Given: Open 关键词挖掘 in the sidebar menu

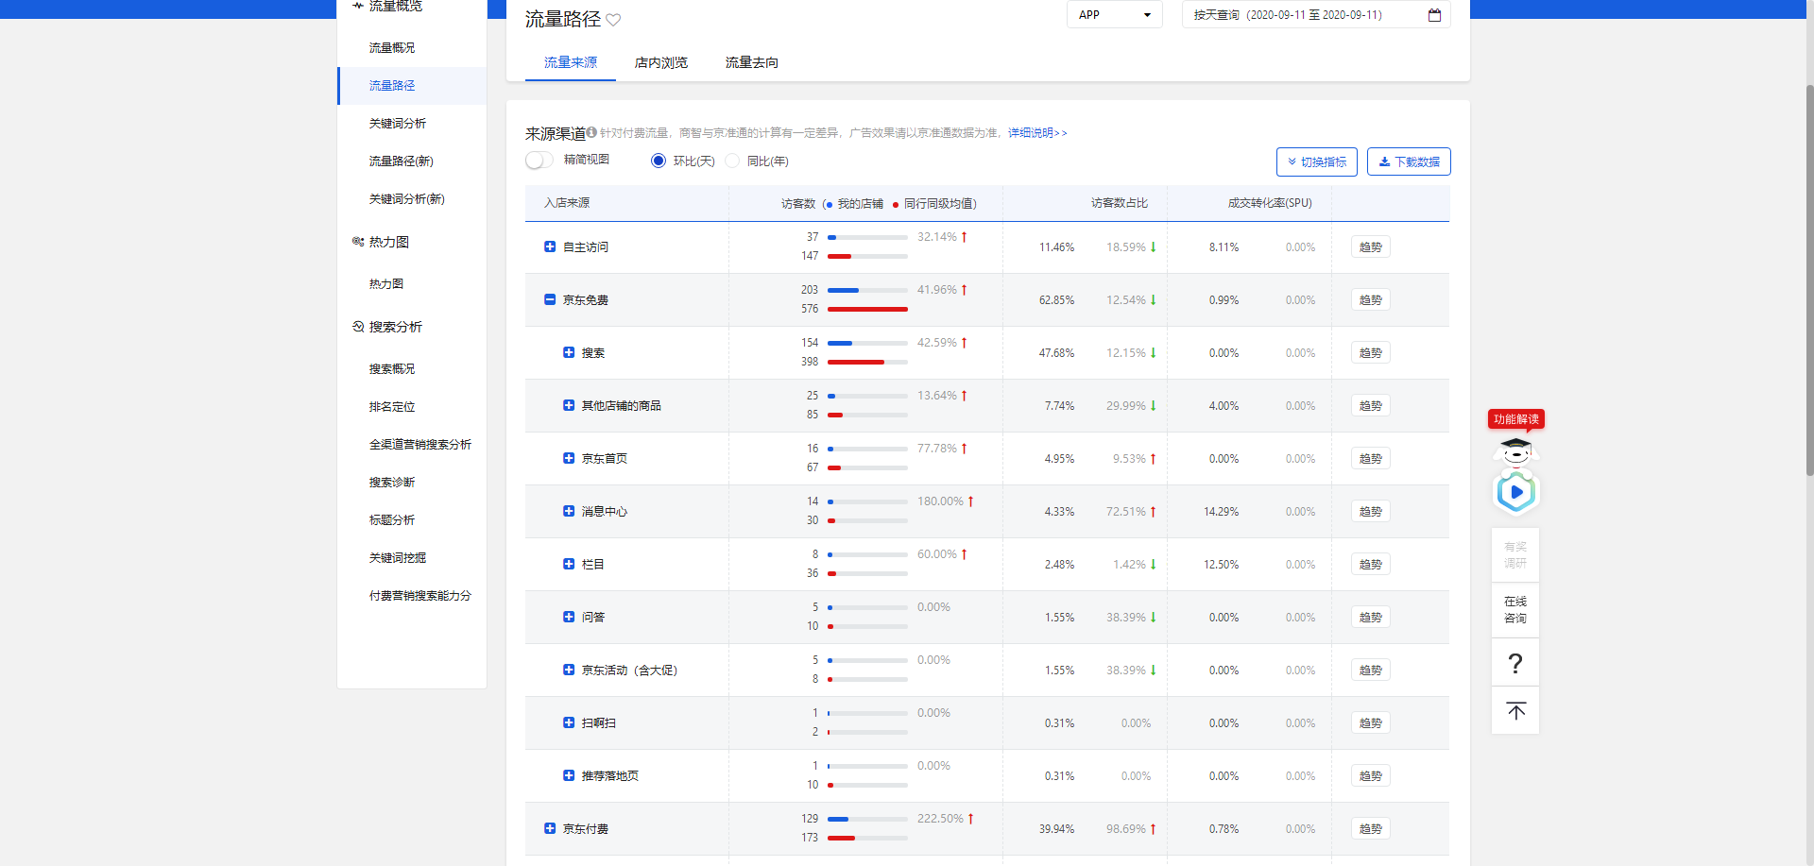Looking at the screenshot, I should 398,557.
